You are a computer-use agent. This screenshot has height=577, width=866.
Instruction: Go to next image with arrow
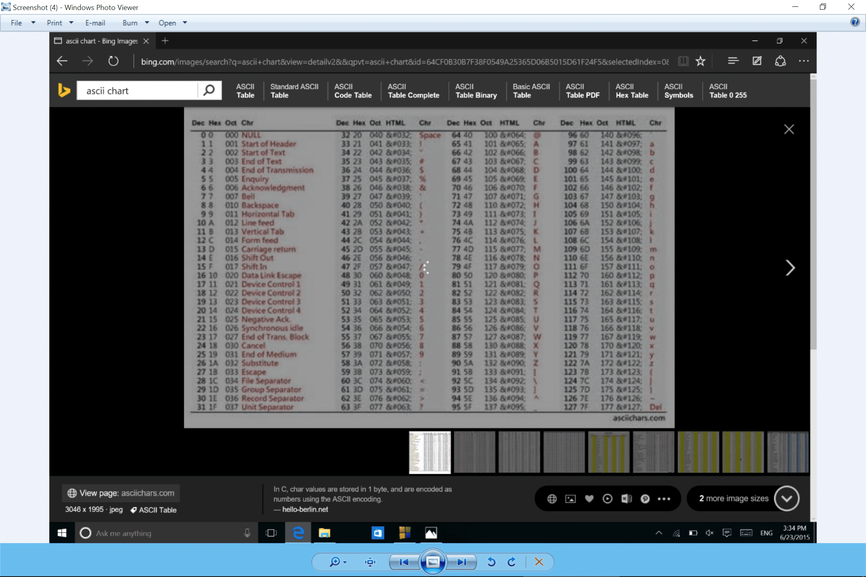tap(790, 268)
